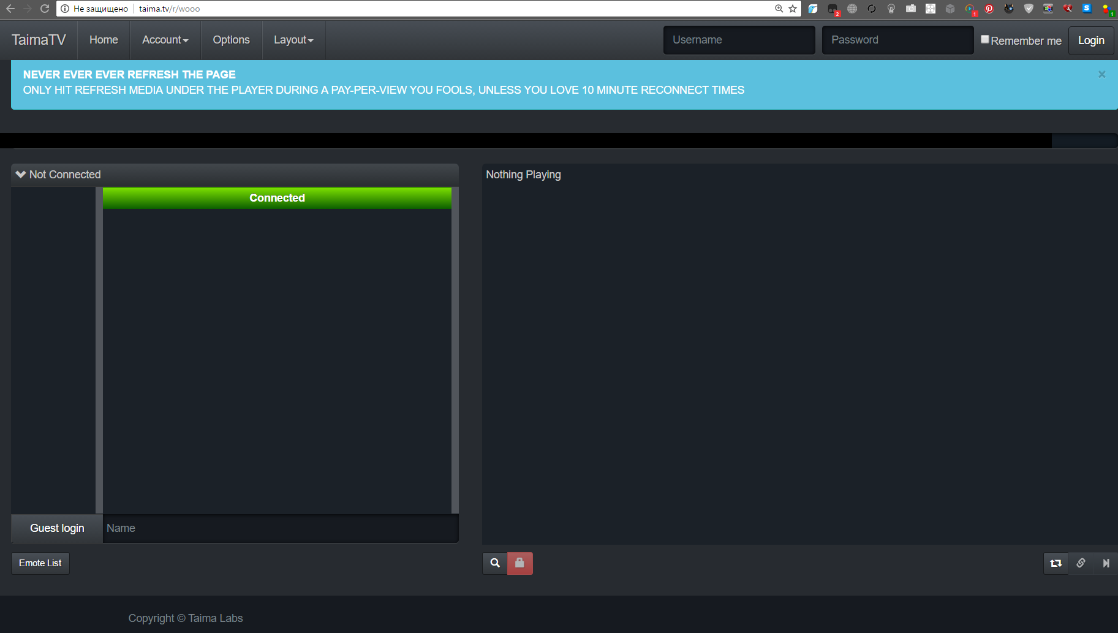
Task: Go back using the browser back arrow
Action: coord(10,9)
